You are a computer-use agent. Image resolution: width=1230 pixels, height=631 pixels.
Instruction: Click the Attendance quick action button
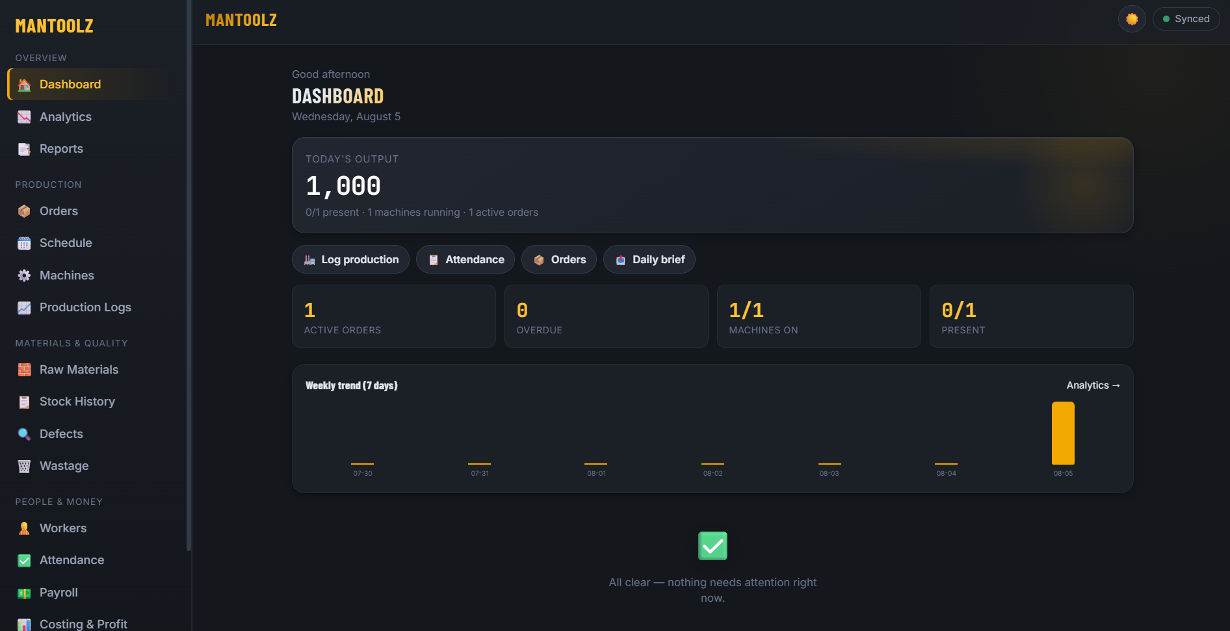(465, 259)
